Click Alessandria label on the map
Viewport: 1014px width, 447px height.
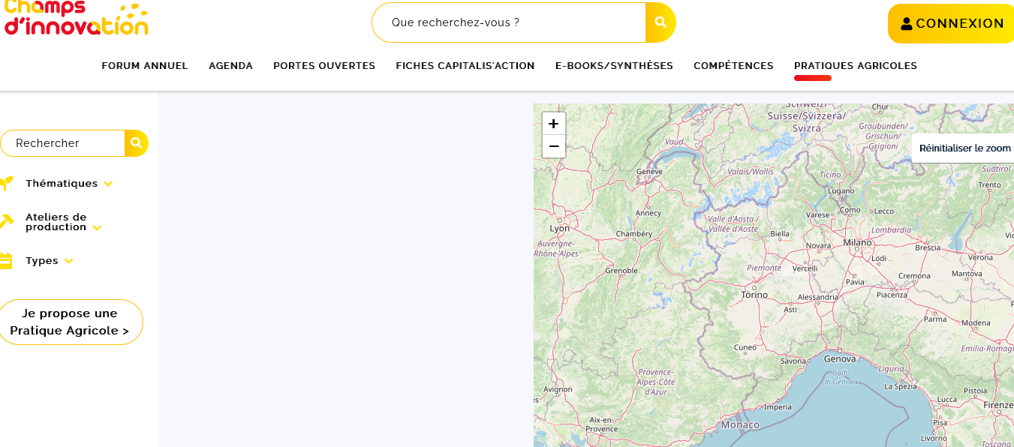pyautogui.click(x=817, y=297)
